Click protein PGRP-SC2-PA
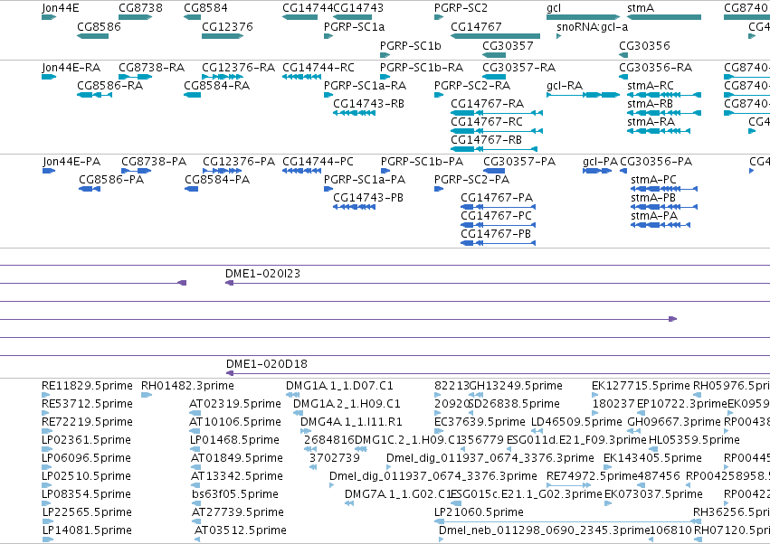This screenshot has width=770, height=544. click(472, 180)
